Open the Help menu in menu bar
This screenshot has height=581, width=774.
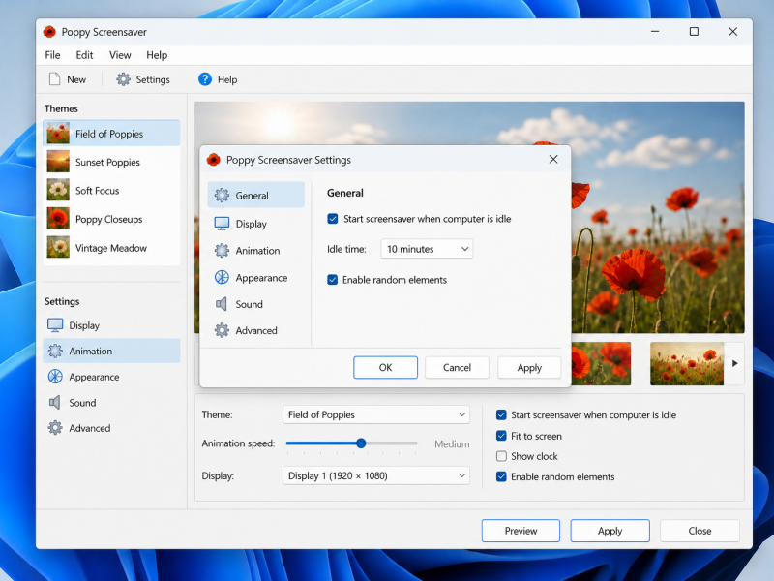pos(157,55)
